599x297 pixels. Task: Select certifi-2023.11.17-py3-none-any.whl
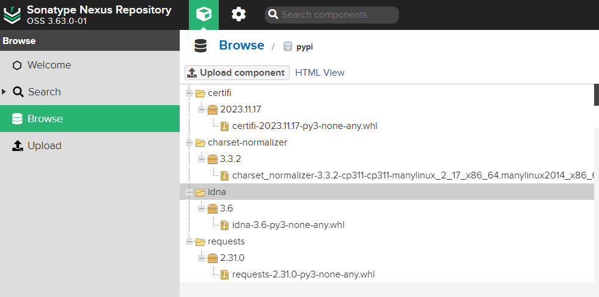tap(304, 126)
